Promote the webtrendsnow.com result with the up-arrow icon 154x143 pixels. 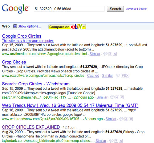(126, 119)
